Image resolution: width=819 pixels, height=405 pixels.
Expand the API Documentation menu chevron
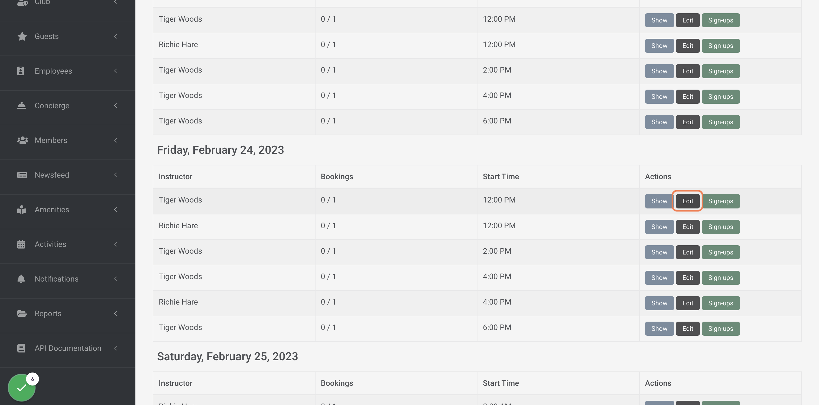[x=115, y=348]
